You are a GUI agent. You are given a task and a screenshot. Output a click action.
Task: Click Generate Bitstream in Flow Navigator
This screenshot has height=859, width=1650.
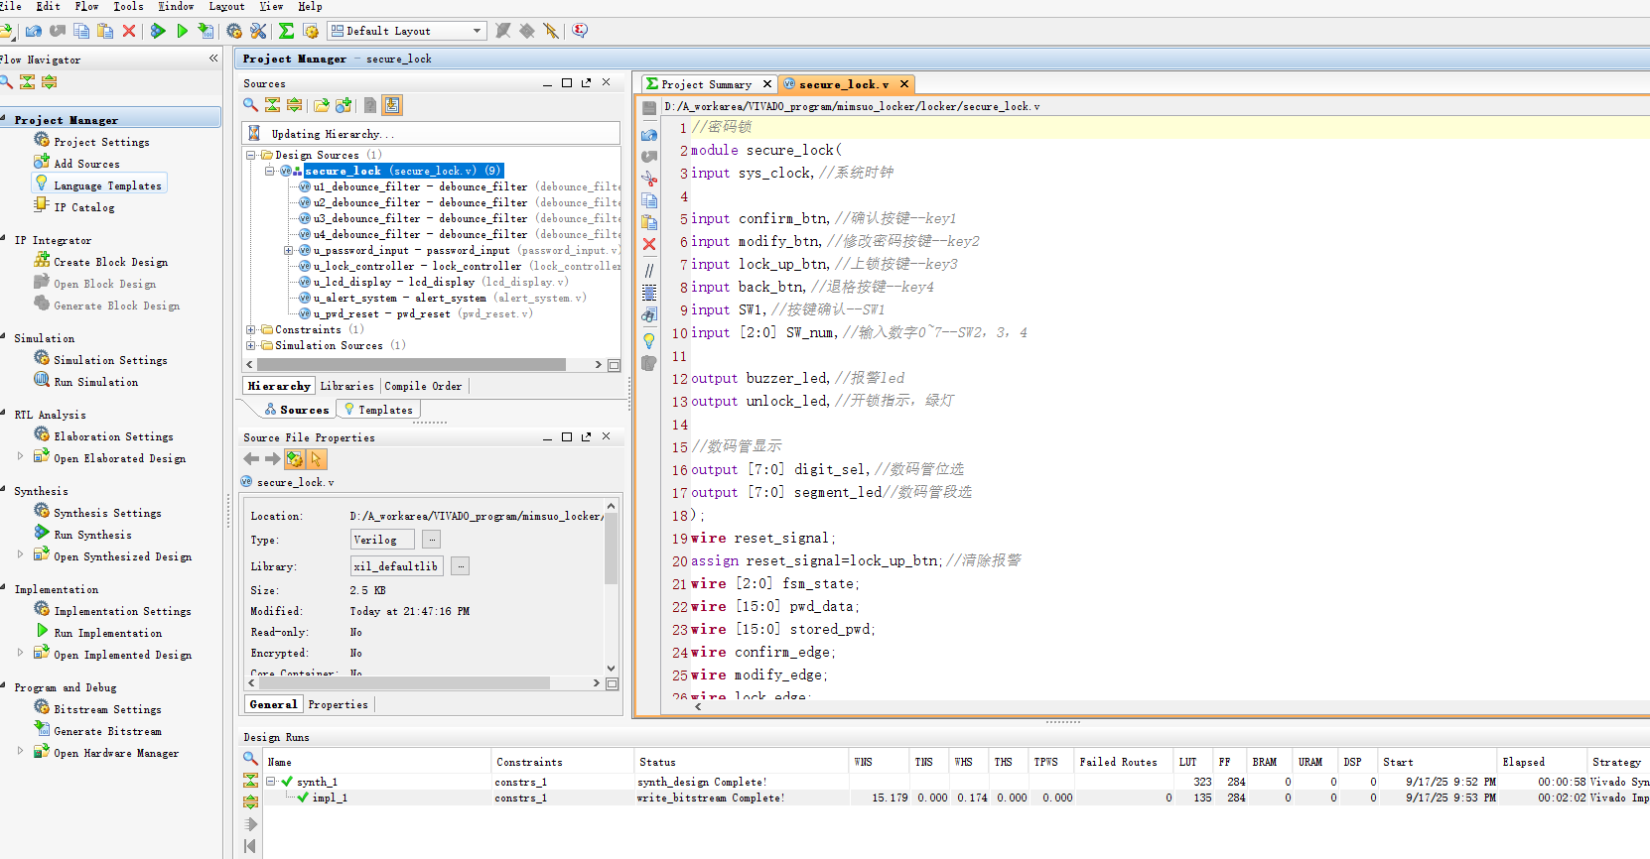tap(107, 731)
